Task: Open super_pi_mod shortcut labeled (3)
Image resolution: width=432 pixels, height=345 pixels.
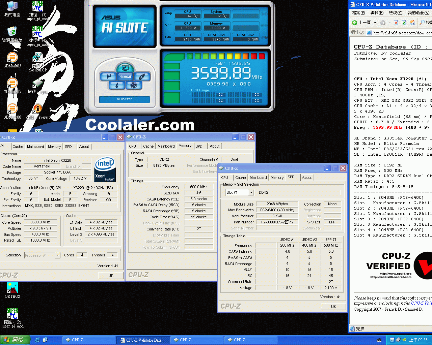Action: [38, 11]
